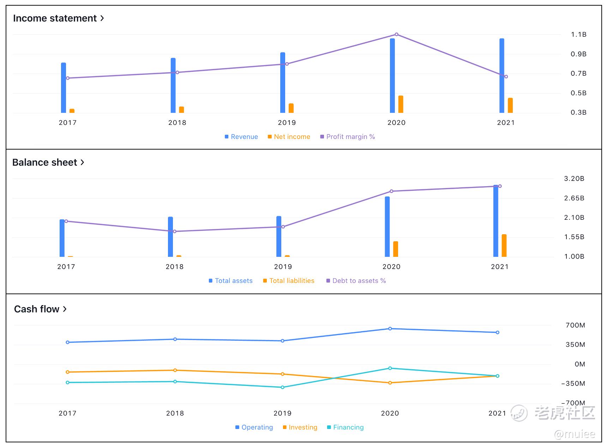Image resolution: width=607 pixels, height=448 pixels.
Task: Toggle the Net income legend label
Action: click(x=292, y=137)
